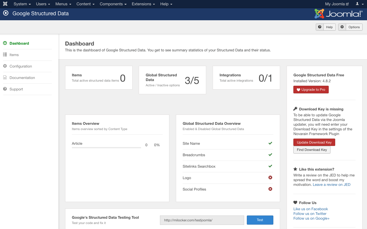Expand the Users dropdown menu
367x229 pixels.
[x=43, y=4]
